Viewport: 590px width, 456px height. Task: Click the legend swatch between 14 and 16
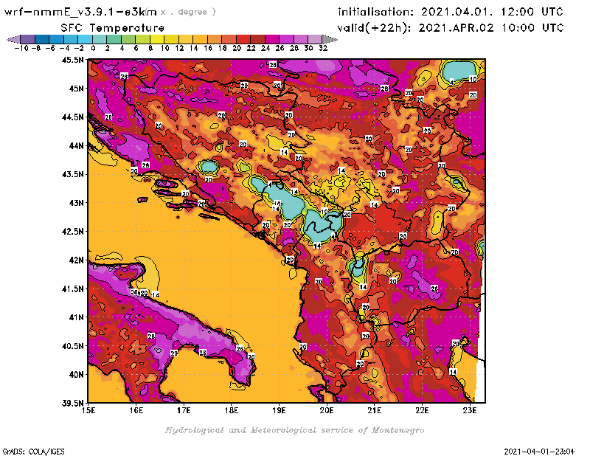200,39
